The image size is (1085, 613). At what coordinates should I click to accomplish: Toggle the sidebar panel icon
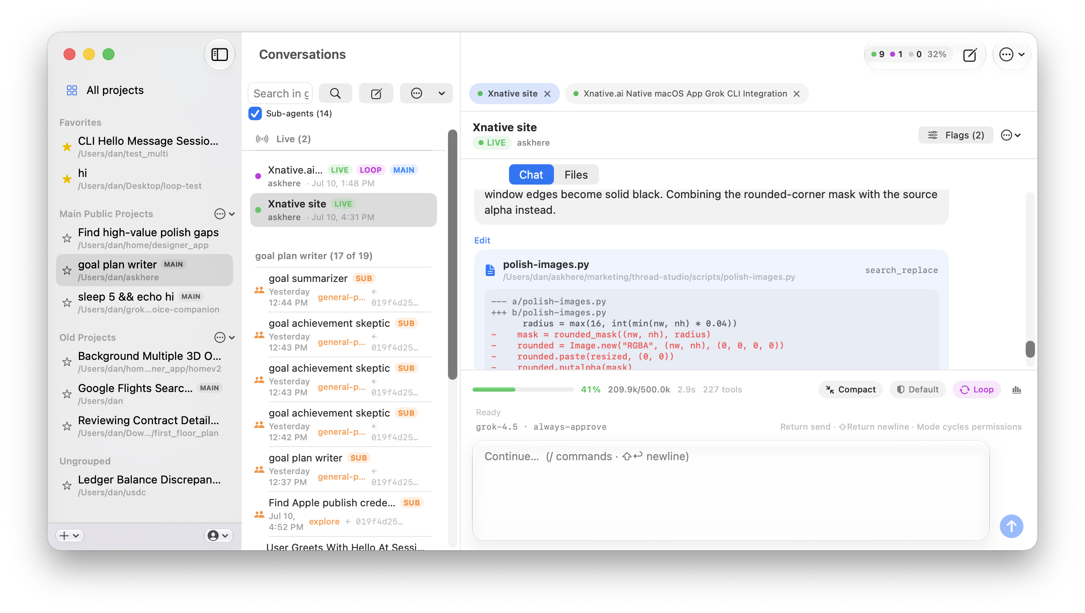tap(220, 54)
